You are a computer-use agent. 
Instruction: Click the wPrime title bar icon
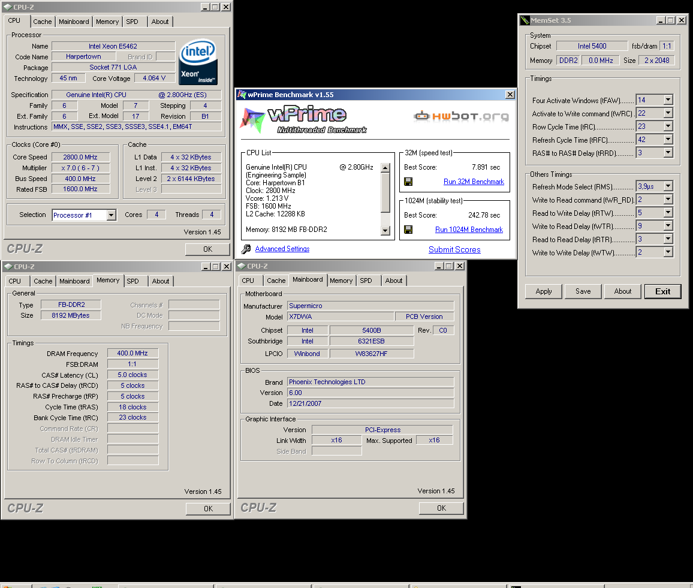(x=242, y=95)
